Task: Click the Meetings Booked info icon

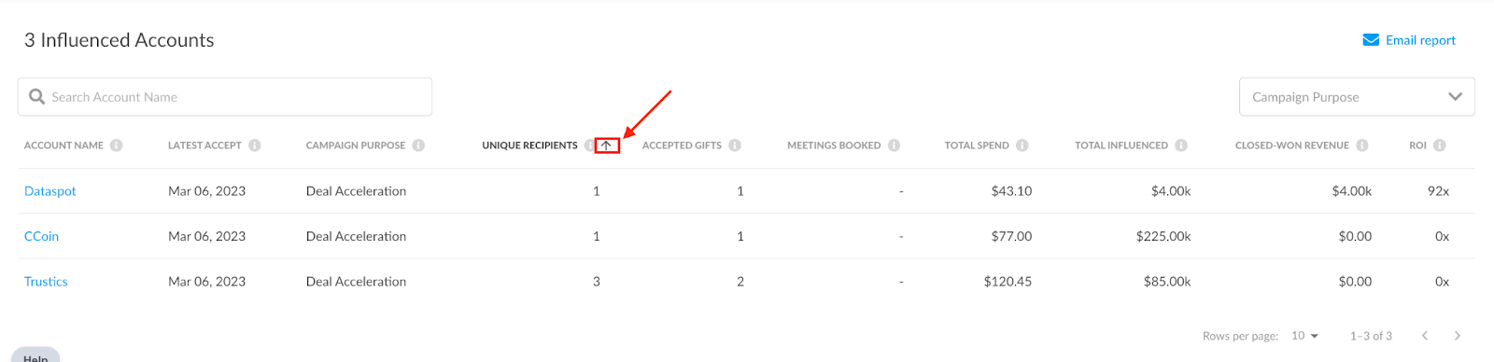Action: [894, 146]
